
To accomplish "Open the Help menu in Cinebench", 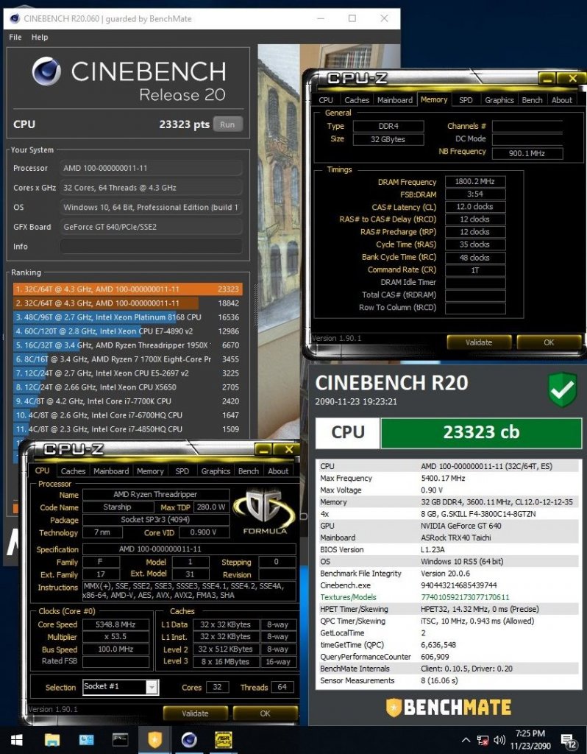I will pyautogui.click(x=40, y=37).
